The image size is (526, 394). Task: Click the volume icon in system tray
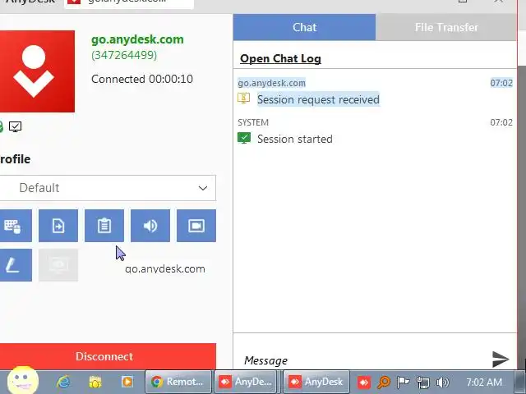tap(443, 382)
